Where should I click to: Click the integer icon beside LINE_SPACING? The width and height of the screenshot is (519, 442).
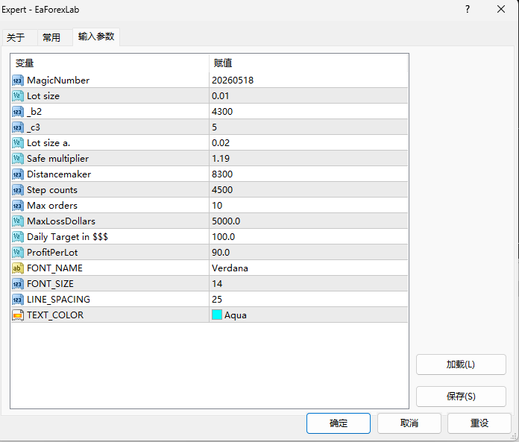coord(18,300)
